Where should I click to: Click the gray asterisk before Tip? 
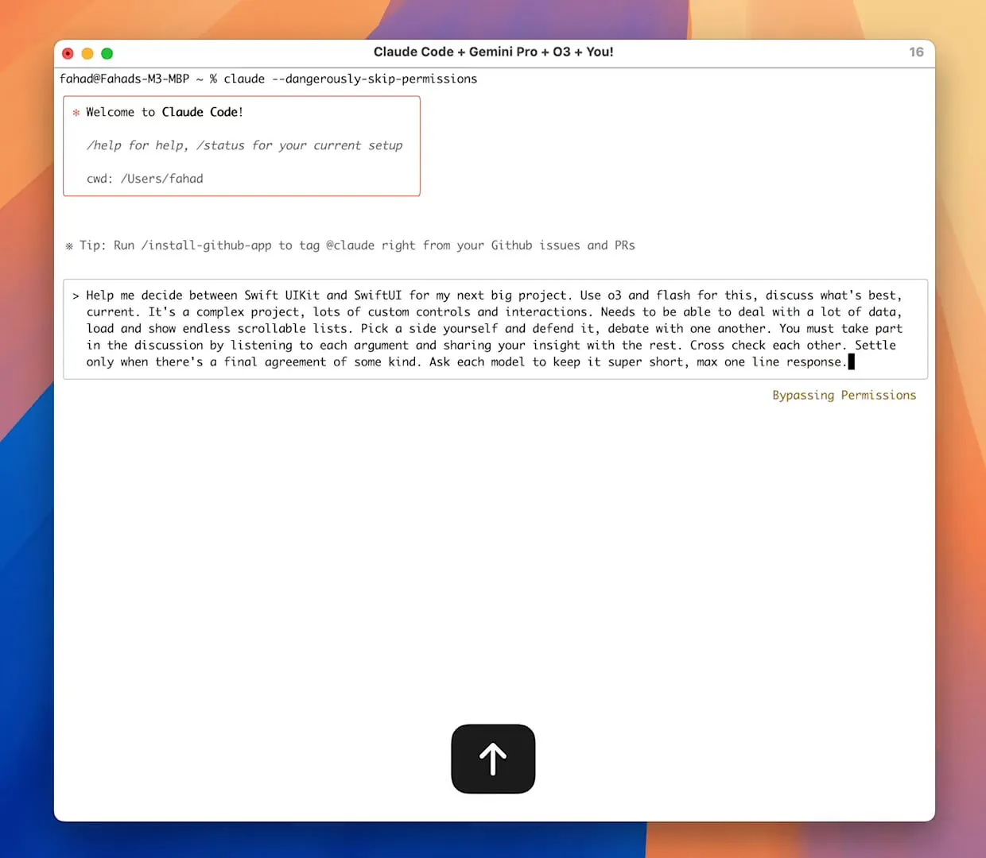tap(69, 246)
